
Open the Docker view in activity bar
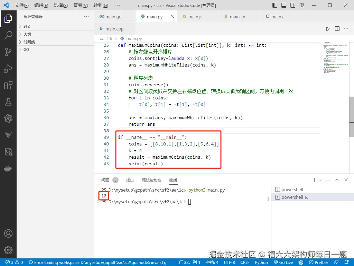pyautogui.click(x=8, y=169)
